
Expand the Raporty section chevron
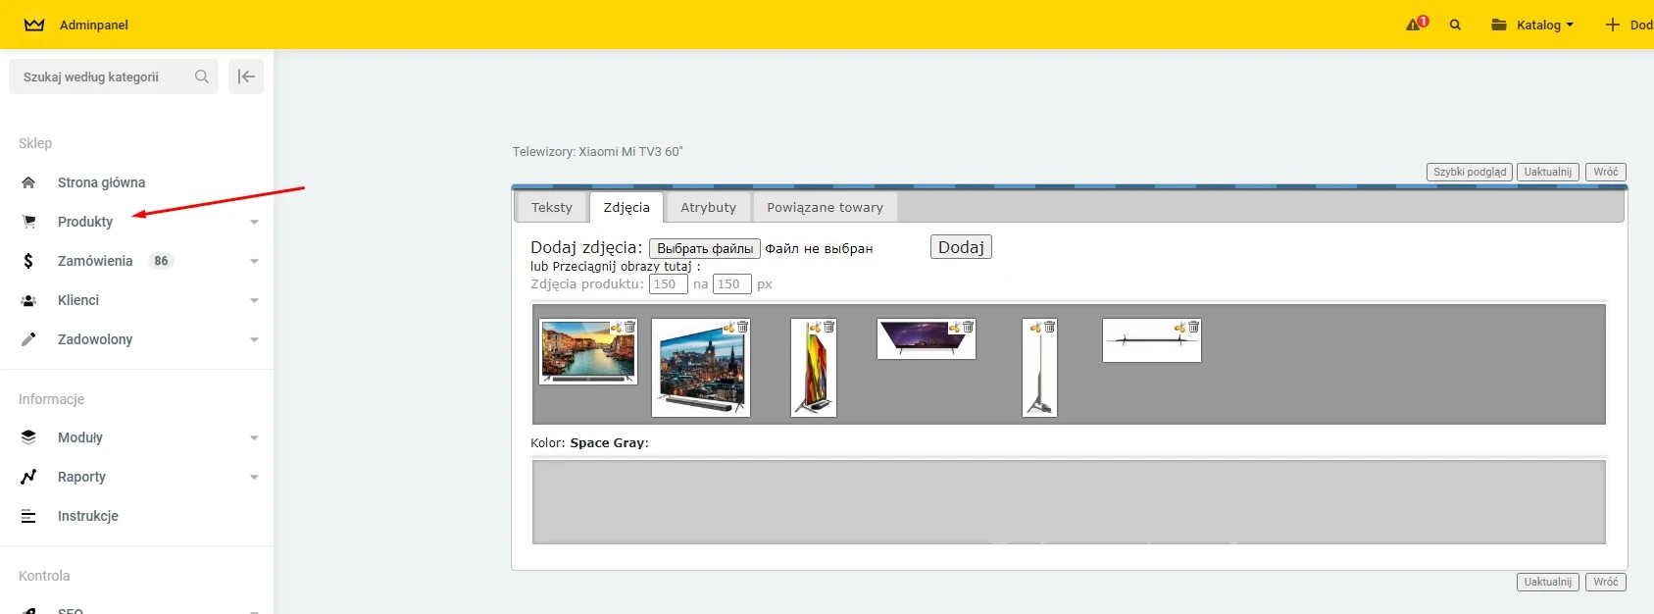[254, 477]
